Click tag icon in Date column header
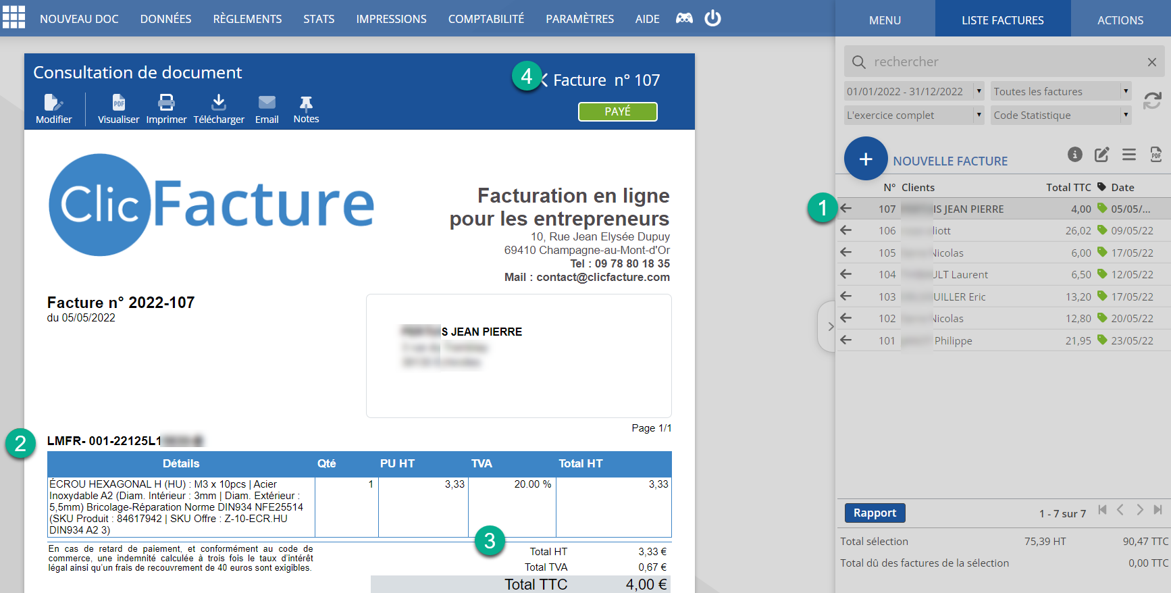Image resolution: width=1171 pixels, height=593 pixels. (x=1102, y=187)
